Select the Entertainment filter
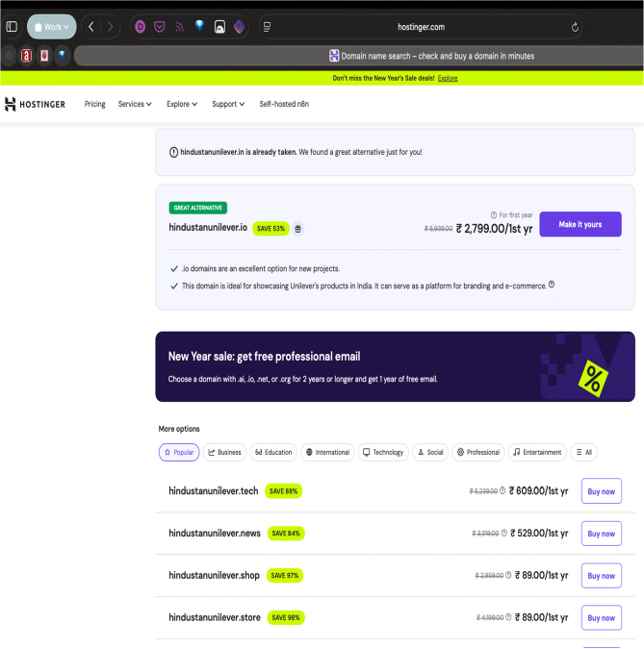The width and height of the screenshot is (644, 649). coord(537,452)
